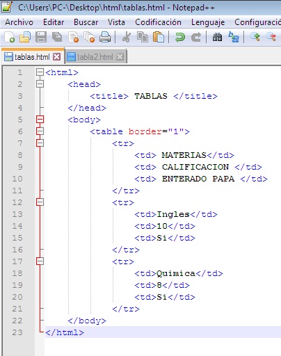
Task: Click the Copy toolbar icon
Action: pos(143,37)
